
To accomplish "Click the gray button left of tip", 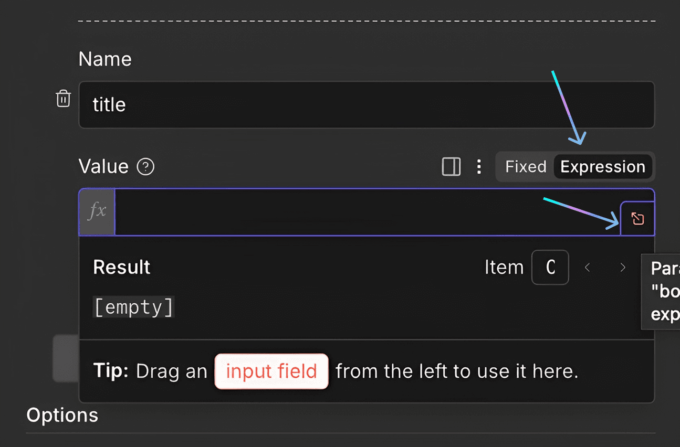I will 65,358.
